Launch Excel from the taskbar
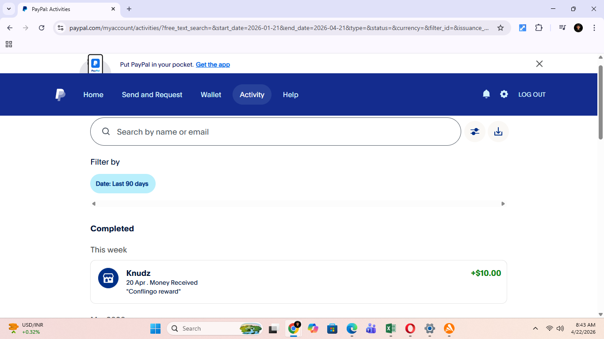Image resolution: width=604 pixels, height=339 pixels. 390,328
